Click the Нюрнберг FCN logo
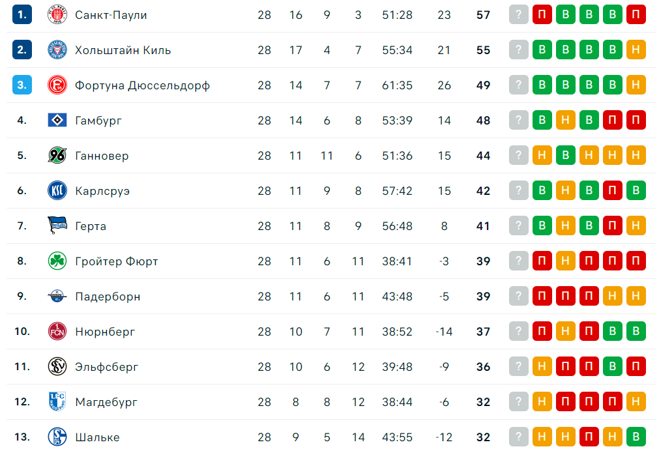 (57, 332)
